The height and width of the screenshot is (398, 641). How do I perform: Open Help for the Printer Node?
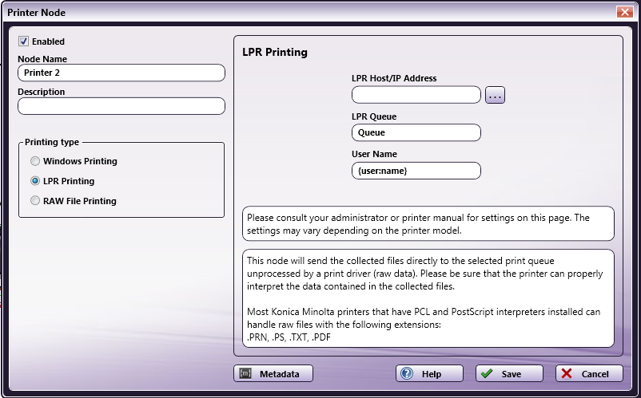tap(429, 373)
